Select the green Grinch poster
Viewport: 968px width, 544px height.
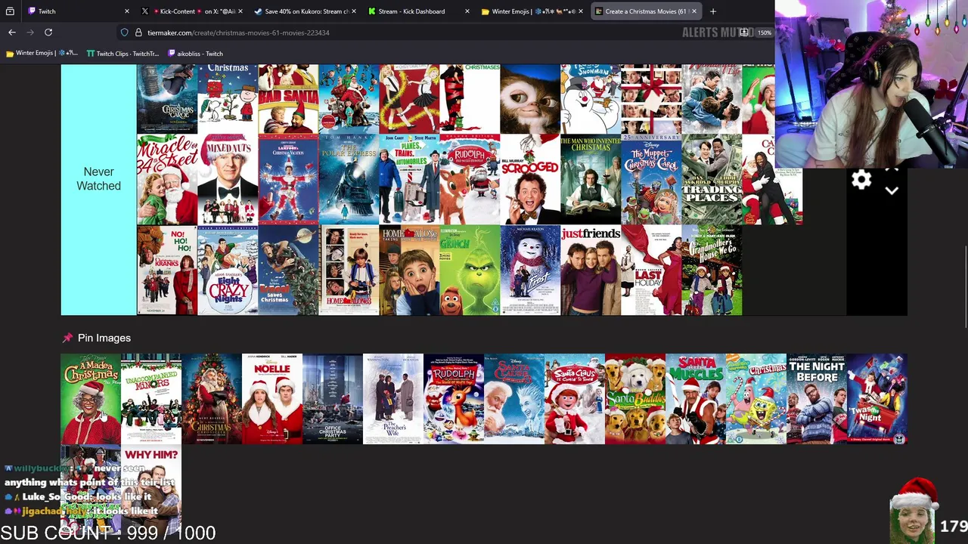tap(470, 270)
